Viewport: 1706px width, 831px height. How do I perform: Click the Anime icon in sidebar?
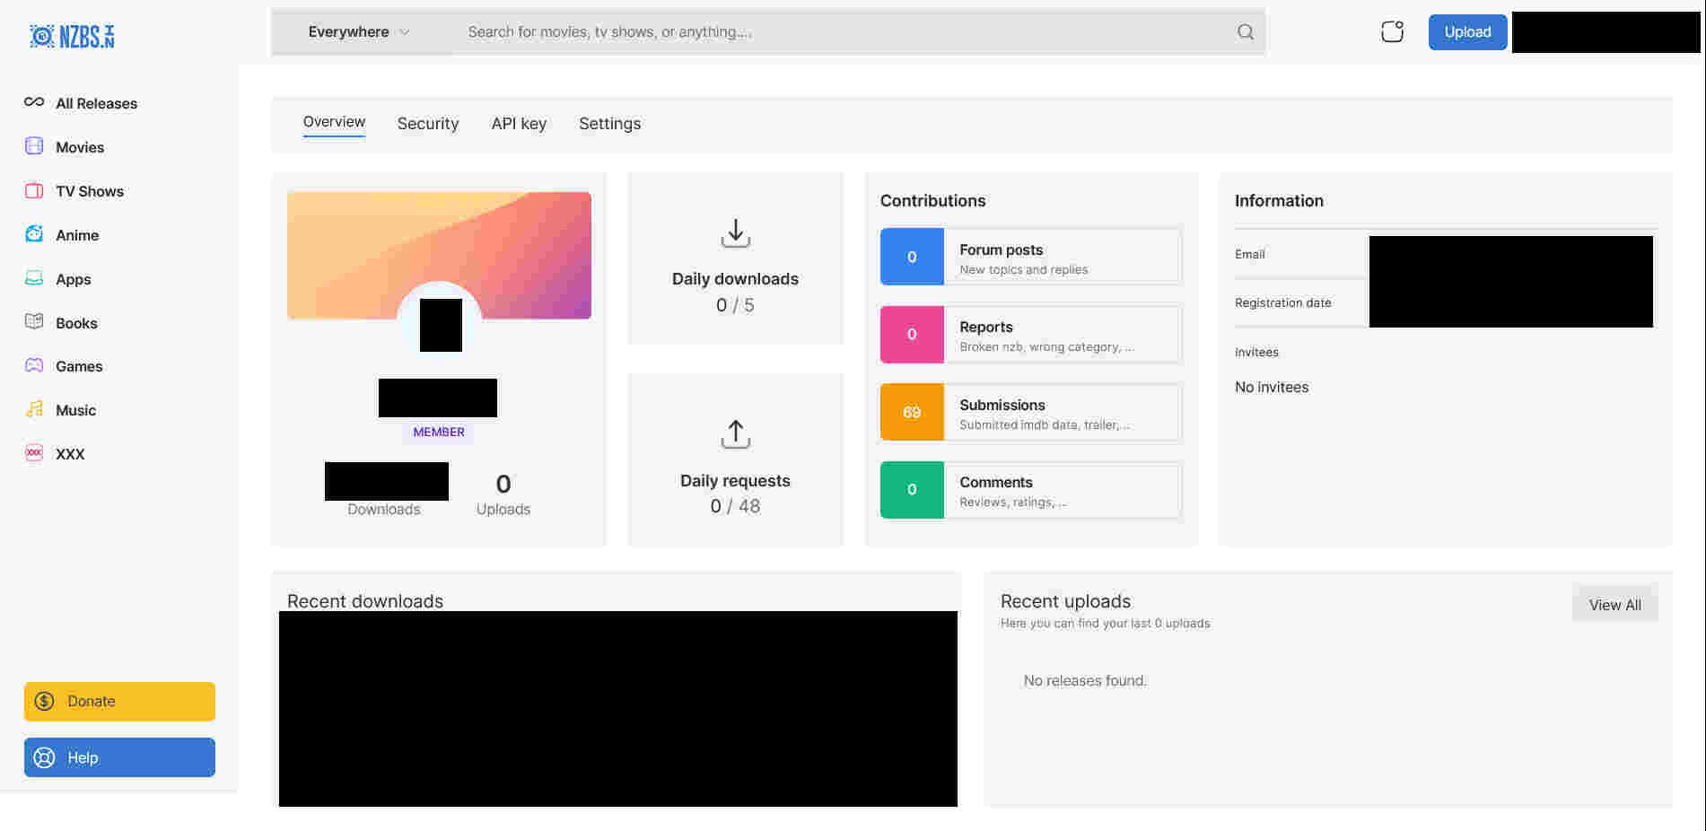coord(34,234)
